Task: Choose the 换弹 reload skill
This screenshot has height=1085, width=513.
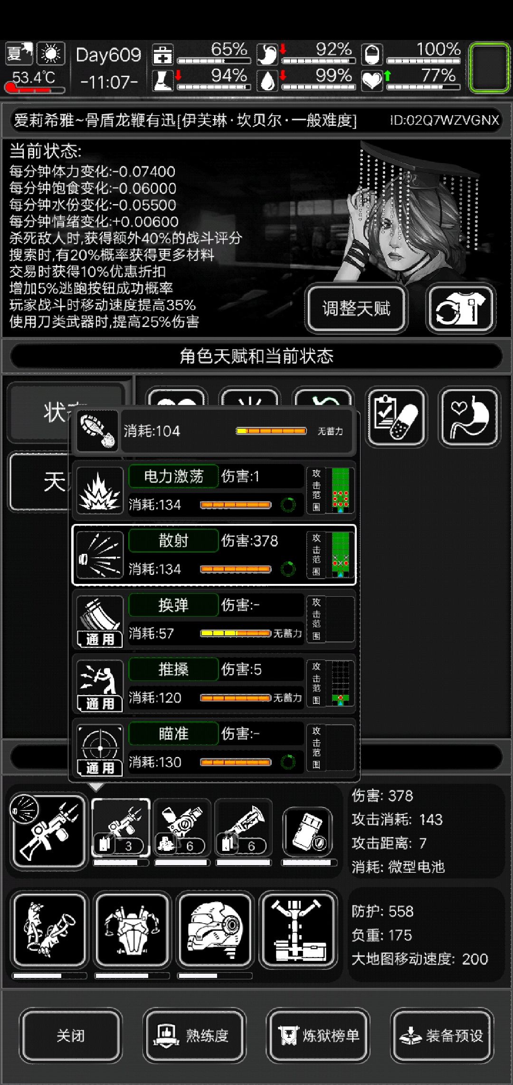Action: click(214, 619)
